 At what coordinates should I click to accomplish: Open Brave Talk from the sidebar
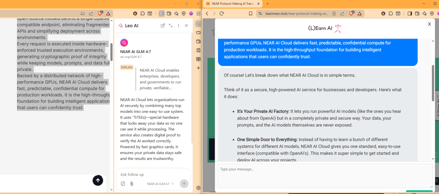coord(198,32)
